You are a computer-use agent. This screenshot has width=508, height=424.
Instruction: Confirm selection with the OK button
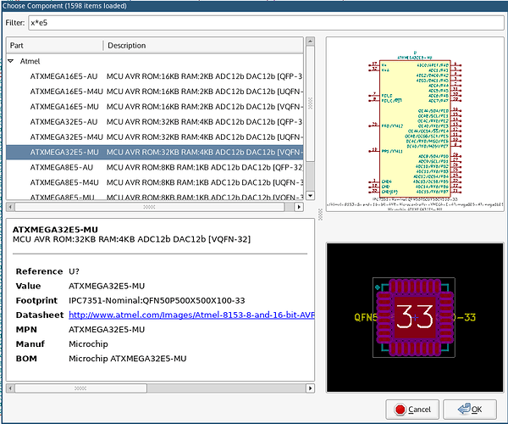(x=470, y=410)
